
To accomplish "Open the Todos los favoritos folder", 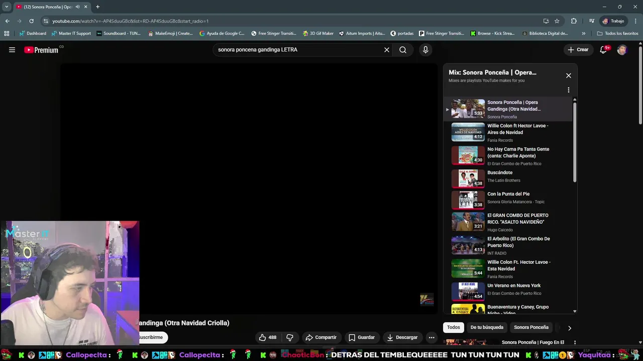I will point(617,34).
